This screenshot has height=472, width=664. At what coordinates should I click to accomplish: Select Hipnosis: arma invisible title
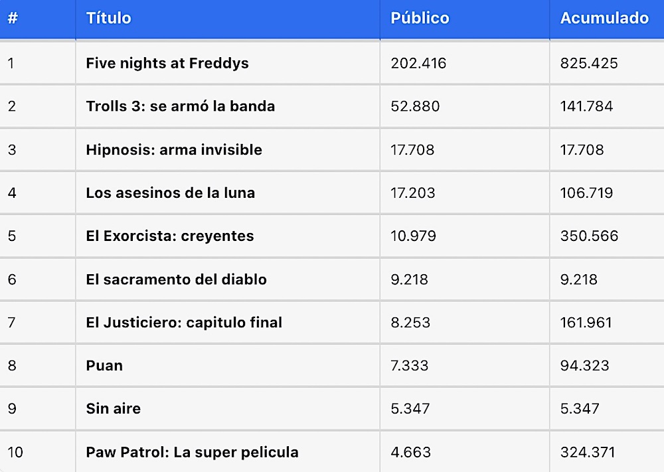click(x=174, y=150)
